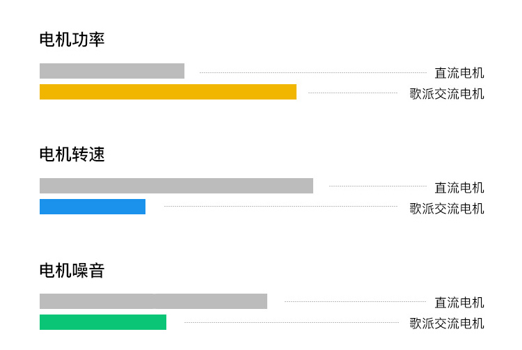Select the blue 歌派交流电机 speed bar
This screenshot has width=522, height=350.
[x=93, y=207]
